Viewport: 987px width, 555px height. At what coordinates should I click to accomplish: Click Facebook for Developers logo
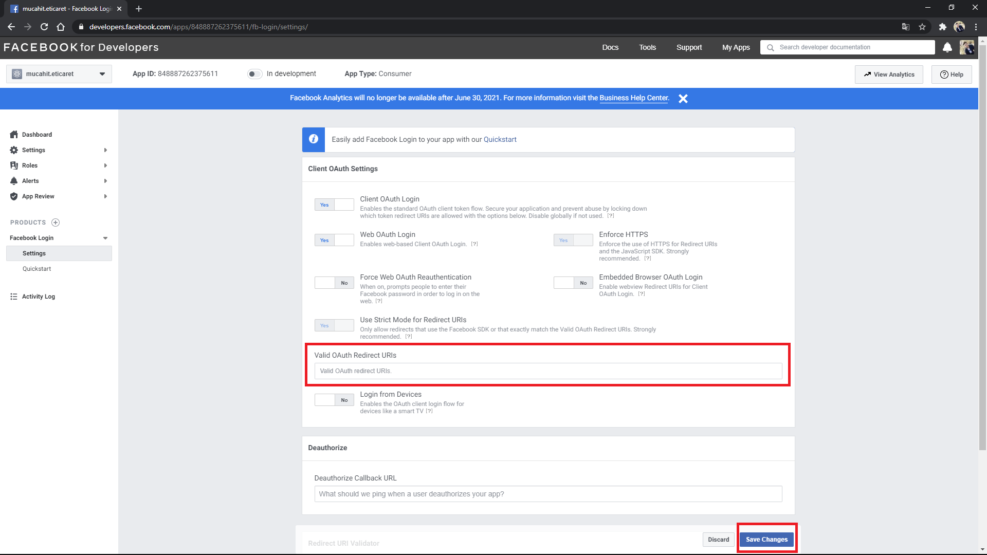(x=81, y=47)
